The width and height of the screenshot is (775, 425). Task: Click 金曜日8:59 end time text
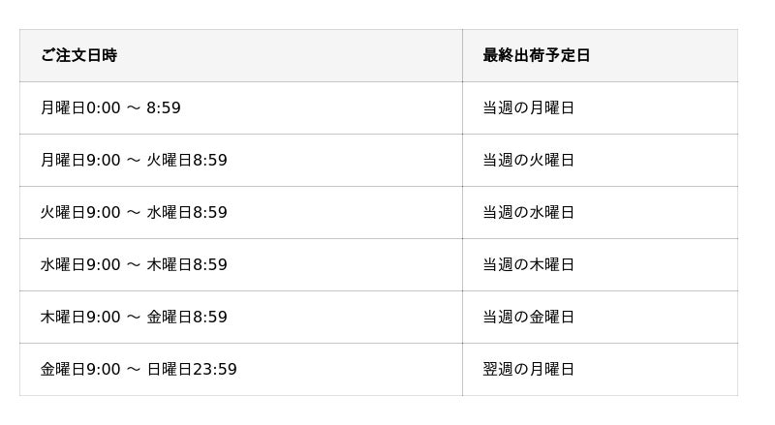187,318
